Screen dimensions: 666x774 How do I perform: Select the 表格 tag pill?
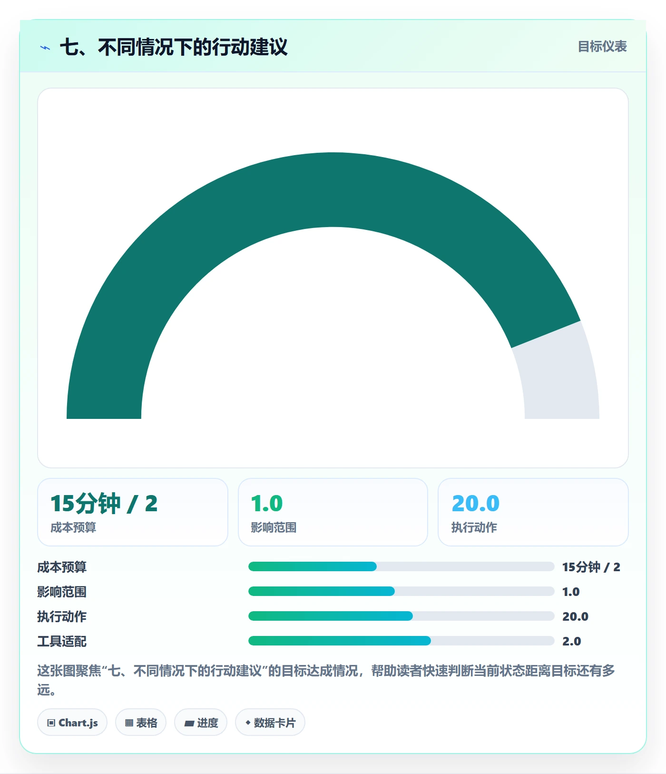[x=141, y=723]
